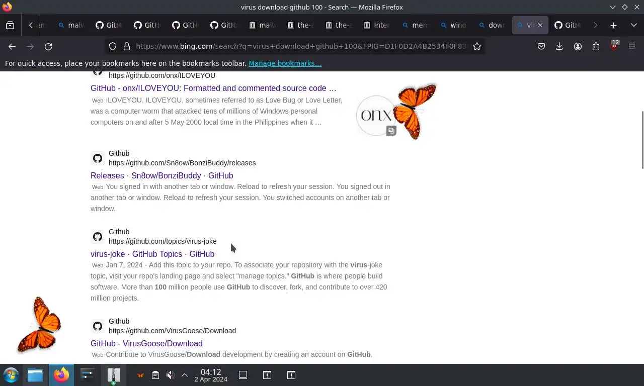Switch to the 'dow' search tab
The width and height of the screenshot is (644, 386).
click(x=492, y=25)
